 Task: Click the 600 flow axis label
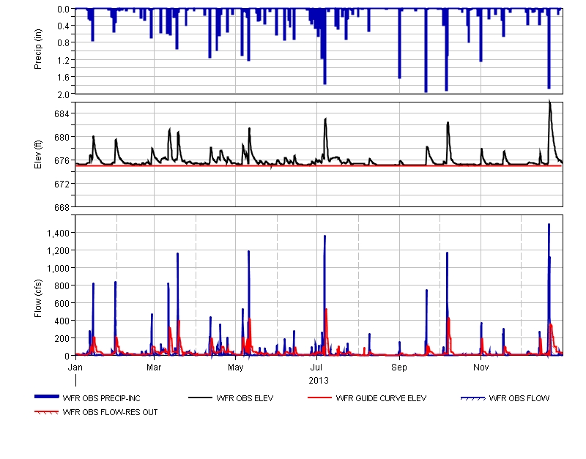(x=62, y=304)
